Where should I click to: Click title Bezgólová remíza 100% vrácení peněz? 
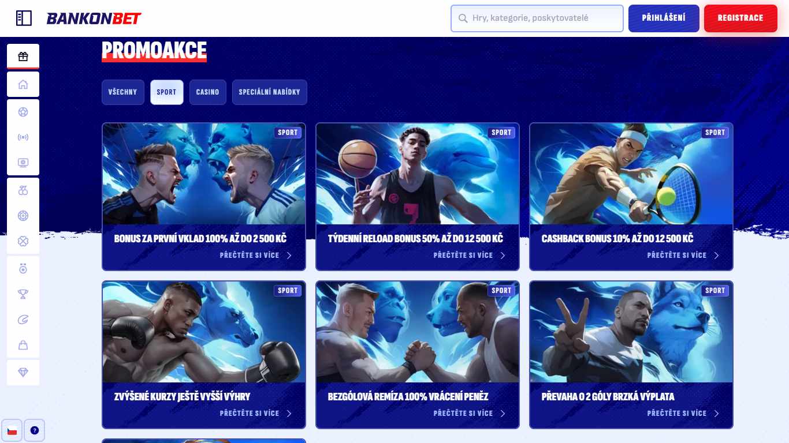tap(408, 397)
